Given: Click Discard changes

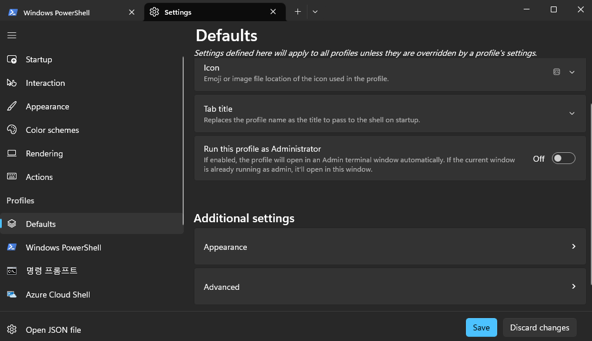Looking at the screenshot, I should (539, 327).
